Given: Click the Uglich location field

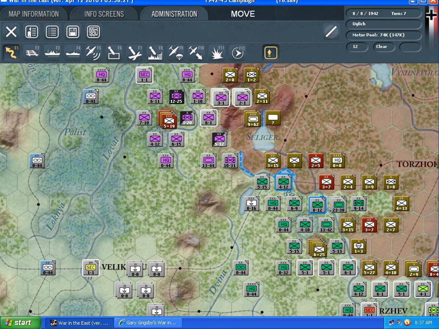Looking at the screenshot, I should tap(384, 24).
